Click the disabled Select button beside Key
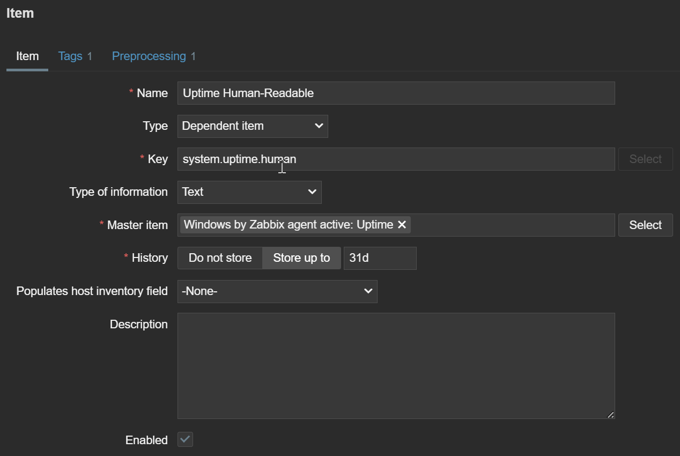This screenshot has height=456, width=680. point(645,159)
